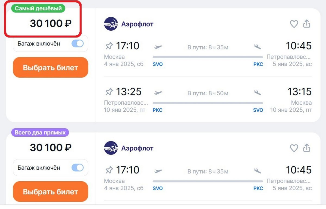Viewport: 326px width, 209px height.
Task: Open share options on the second ticket
Action: point(307,148)
